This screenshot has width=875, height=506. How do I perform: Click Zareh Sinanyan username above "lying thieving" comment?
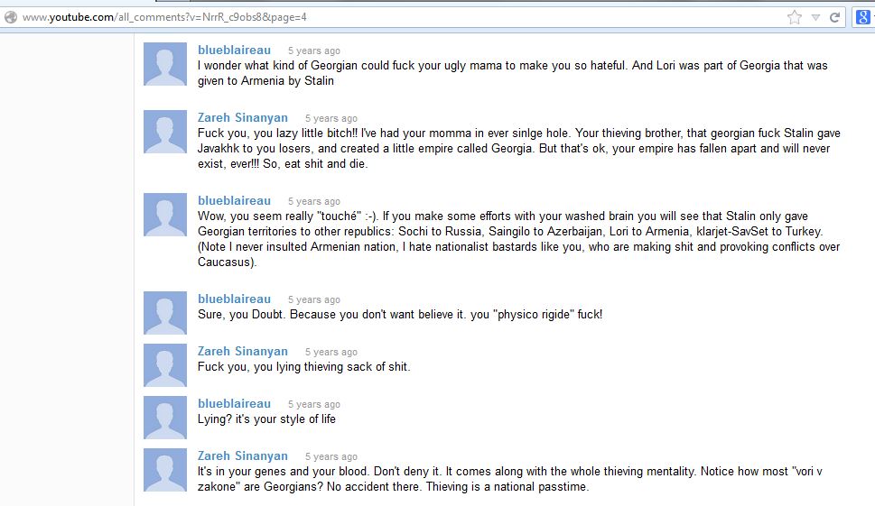click(x=243, y=351)
